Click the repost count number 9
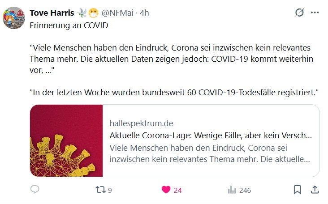The height and width of the screenshot is (204, 328). pyautogui.click(x=110, y=191)
